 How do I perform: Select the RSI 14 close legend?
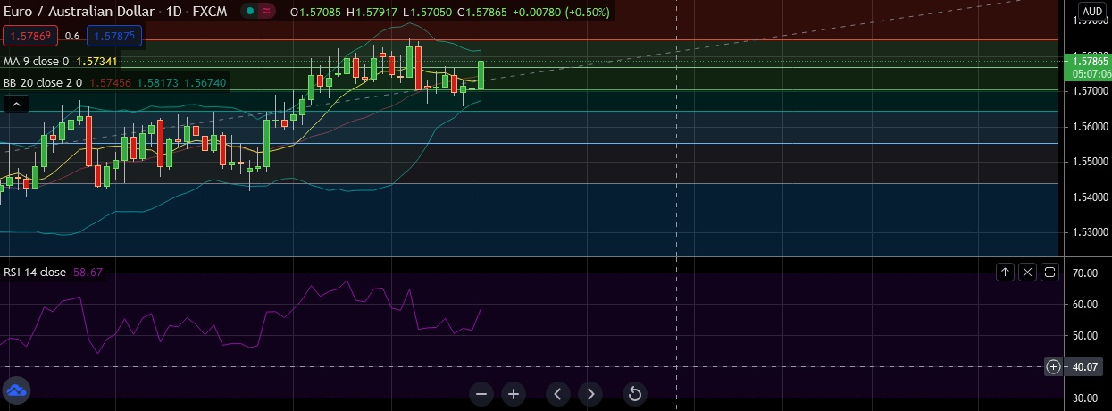pos(35,272)
